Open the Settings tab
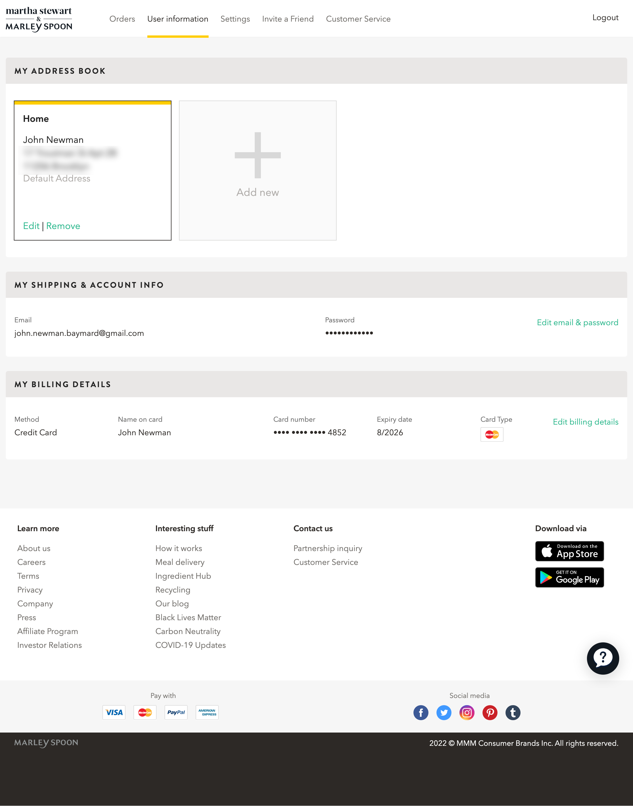633x806 pixels. (x=235, y=18)
